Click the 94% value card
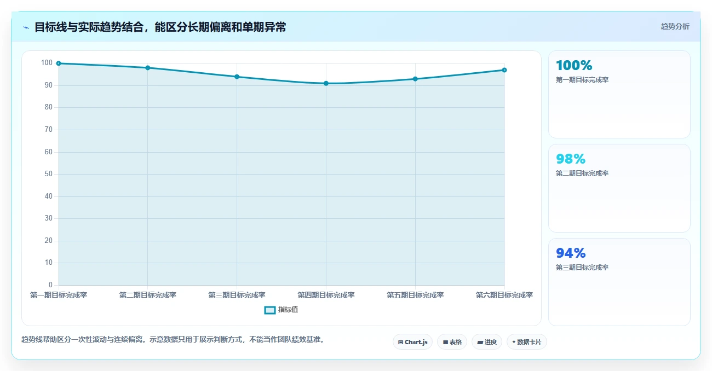This screenshot has width=712, height=371. coord(619,282)
